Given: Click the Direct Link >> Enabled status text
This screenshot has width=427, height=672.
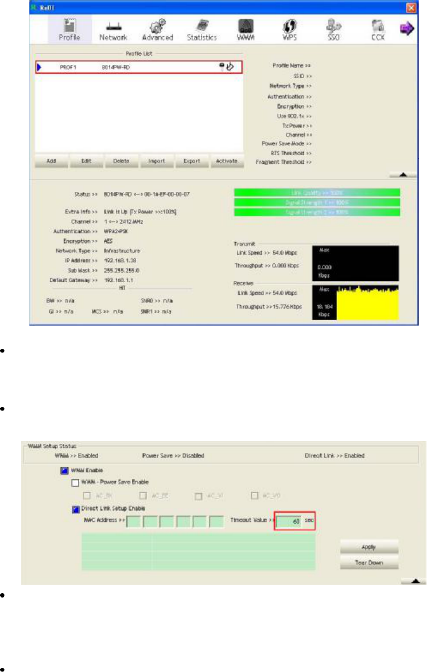Looking at the screenshot, I should [335, 456].
